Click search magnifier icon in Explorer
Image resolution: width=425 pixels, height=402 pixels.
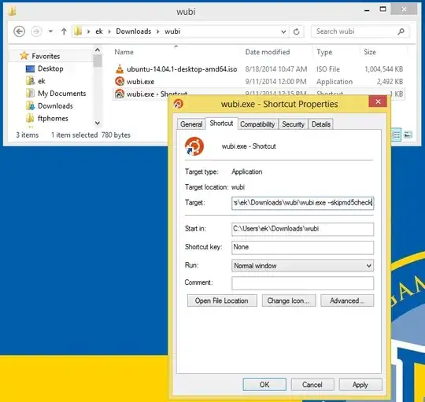(401, 31)
